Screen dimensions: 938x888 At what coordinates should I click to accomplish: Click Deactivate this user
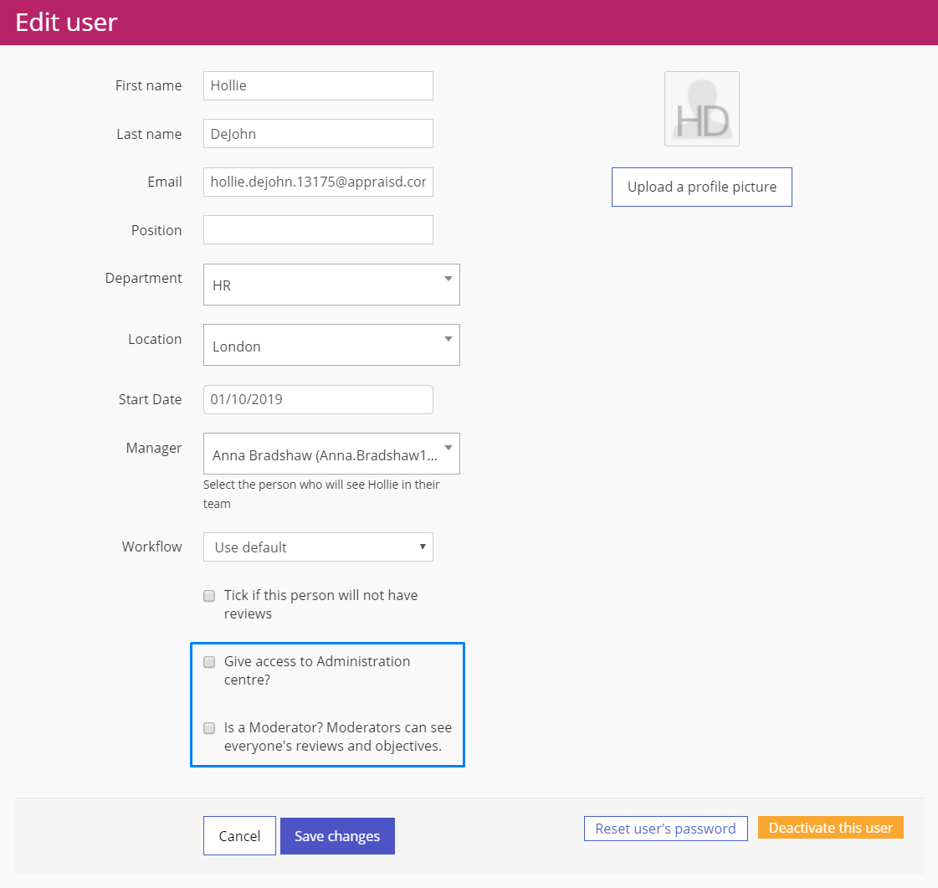click(831, 828)
